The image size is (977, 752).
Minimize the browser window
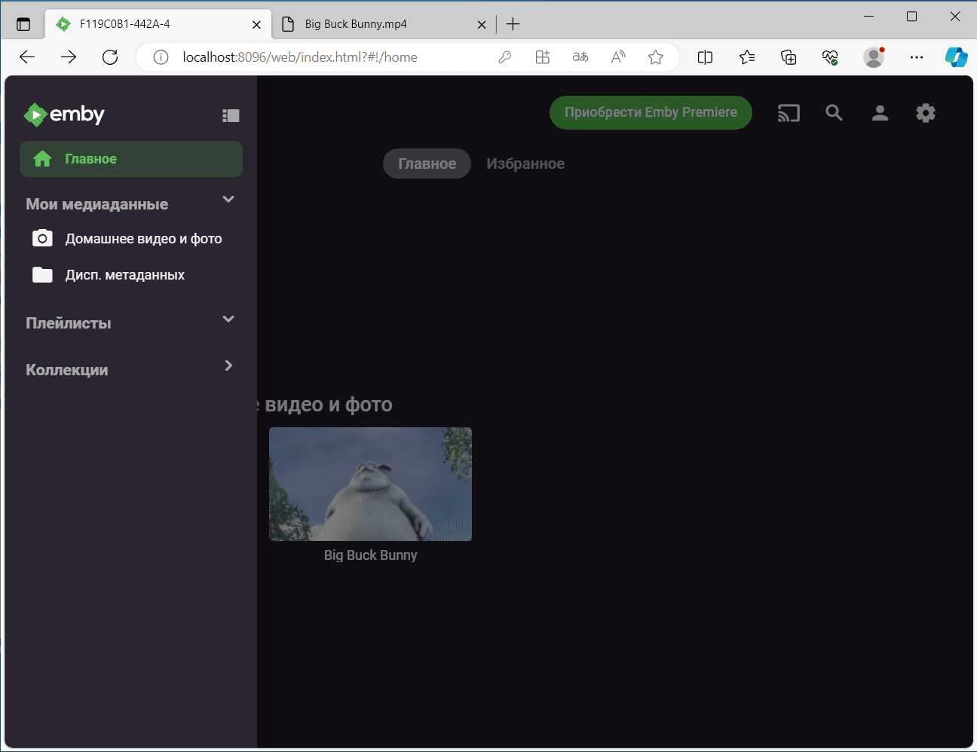point(868,16)
